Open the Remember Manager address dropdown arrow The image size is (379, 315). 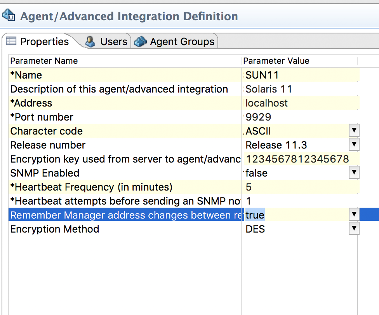pos(353,215)
